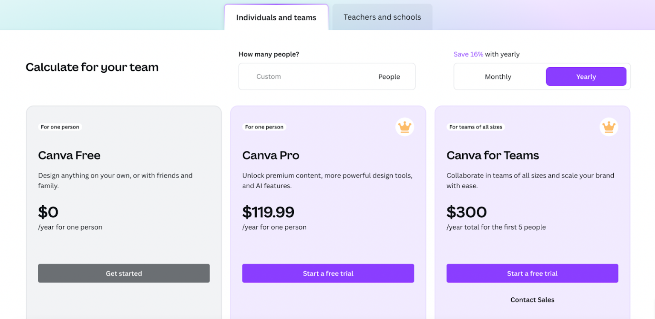This screenshot has width=655, height=319.
Task: Click the Canva Free plan title
Action: [x=69, y=155]
